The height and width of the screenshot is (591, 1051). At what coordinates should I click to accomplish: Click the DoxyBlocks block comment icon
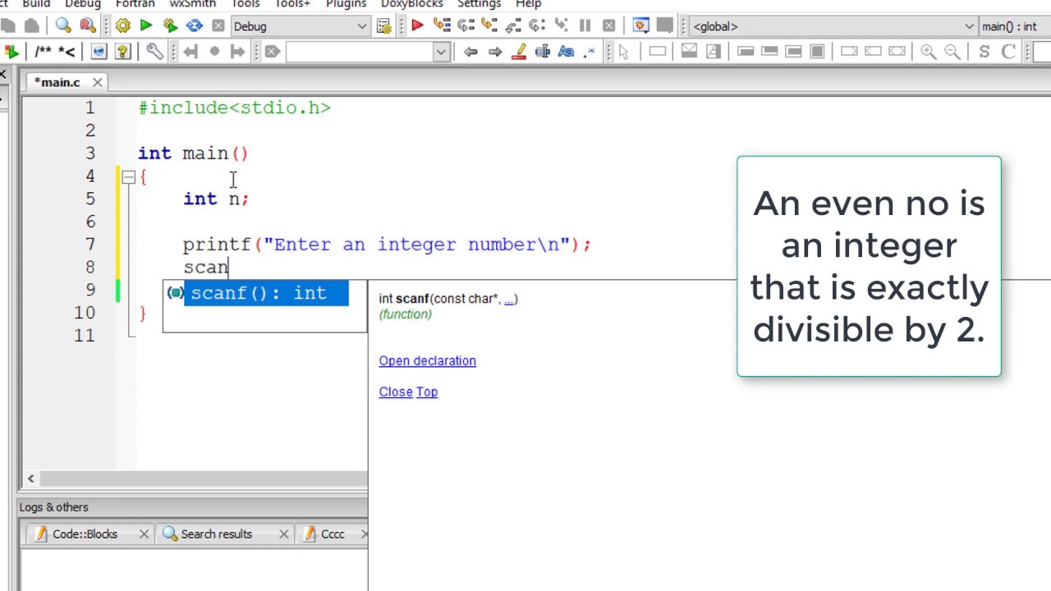point(43,52)
